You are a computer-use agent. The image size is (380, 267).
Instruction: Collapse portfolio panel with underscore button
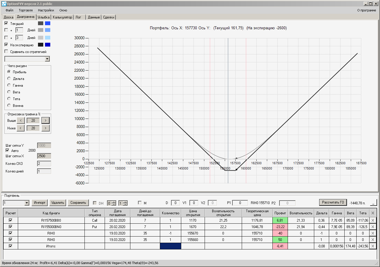point(373,202)
